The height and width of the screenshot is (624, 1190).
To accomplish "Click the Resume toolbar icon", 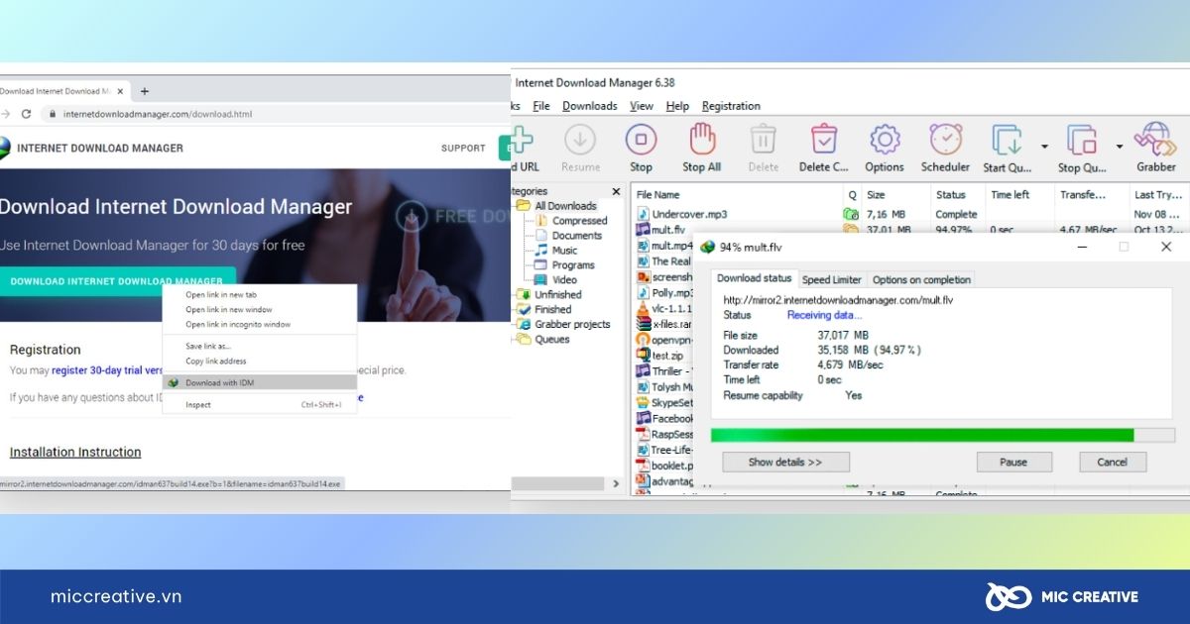I will pyautogui.click(x=580, y=140).
